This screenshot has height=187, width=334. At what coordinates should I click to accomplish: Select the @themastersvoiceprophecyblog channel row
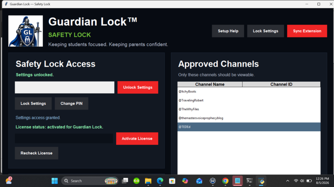249,118
